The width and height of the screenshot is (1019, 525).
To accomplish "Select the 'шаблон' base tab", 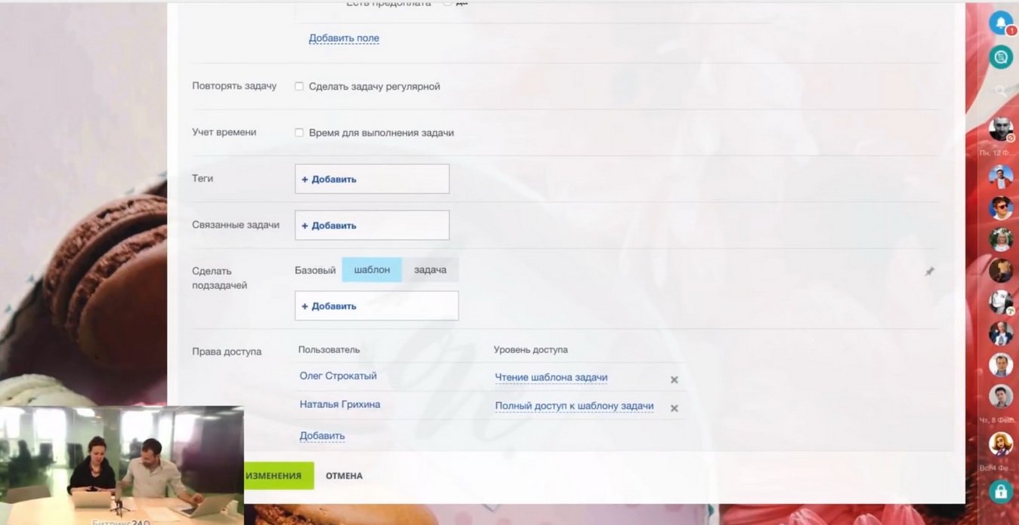I will (372, 269).
